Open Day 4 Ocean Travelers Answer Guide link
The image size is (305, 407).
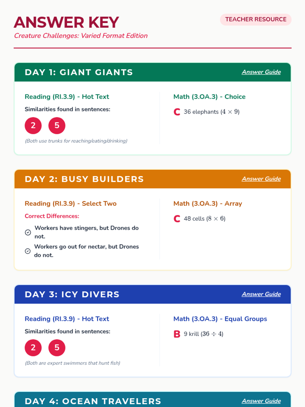pyautogui.click(x=261, y=401)
